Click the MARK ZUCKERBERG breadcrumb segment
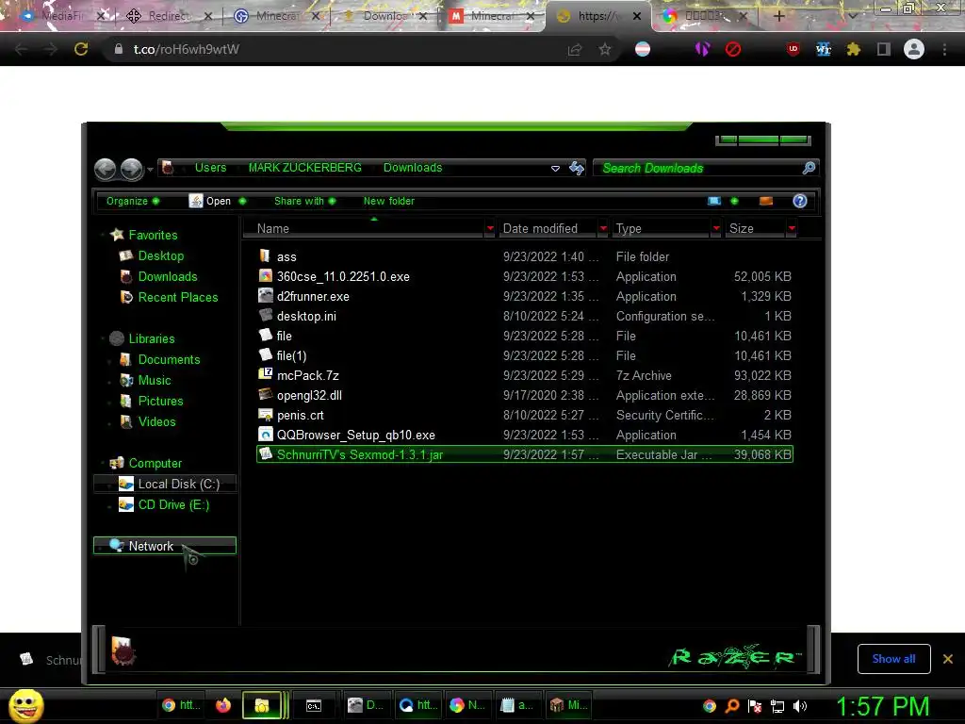The width and height of the screenshot is (965, 724). [305, 168]
